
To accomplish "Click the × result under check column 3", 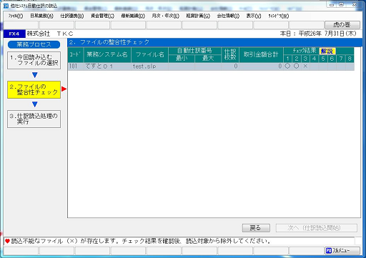I will coord(305,66).
